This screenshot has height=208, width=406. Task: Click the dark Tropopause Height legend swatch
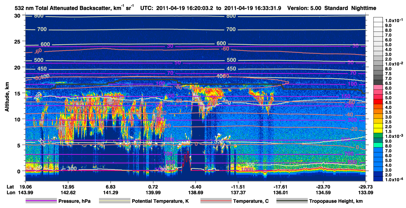click(x=292, y=201)
